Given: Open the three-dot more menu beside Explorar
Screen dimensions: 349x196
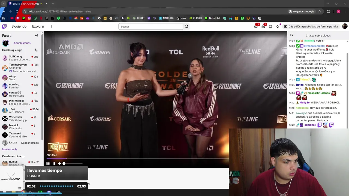Looking at the screenshot, I should pyautogui.click(x=52, y=26).
